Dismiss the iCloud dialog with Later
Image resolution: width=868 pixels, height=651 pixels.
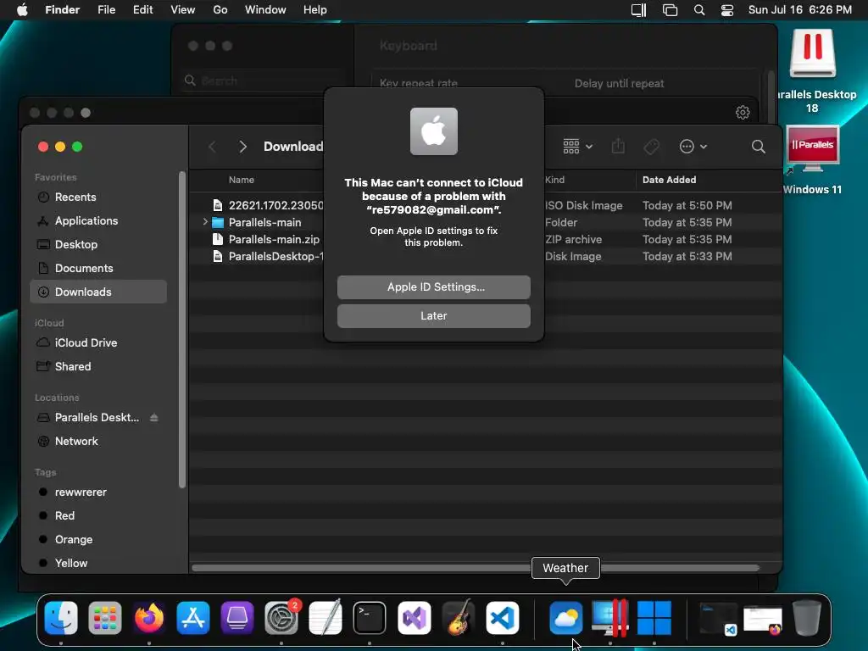point(433,315)
